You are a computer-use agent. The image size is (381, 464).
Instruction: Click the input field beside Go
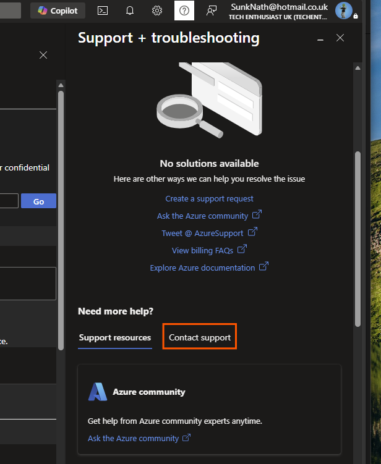click(x=9, y=201)
